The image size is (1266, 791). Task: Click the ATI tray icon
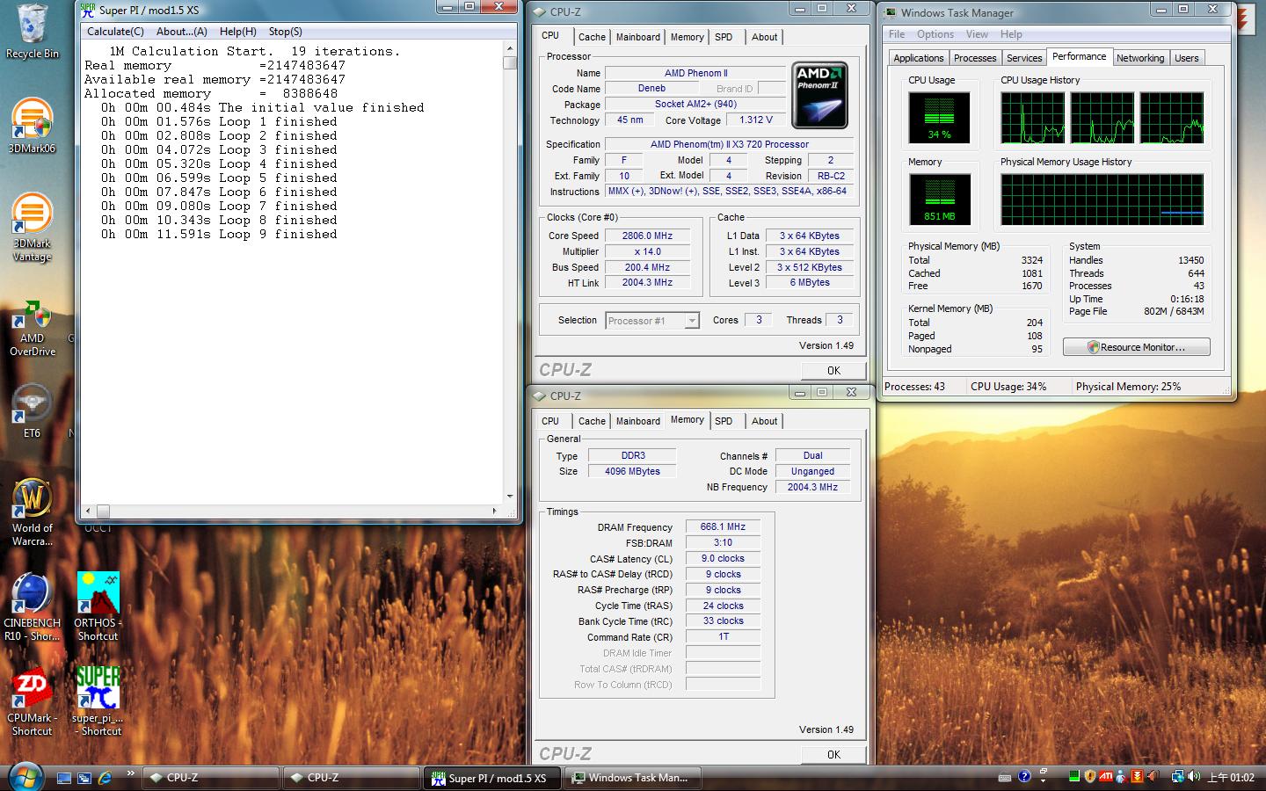1106,776
